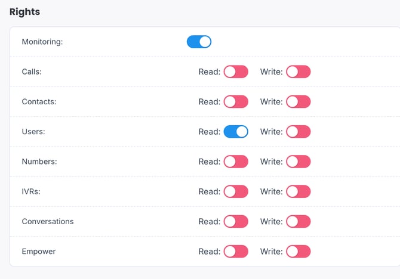
Task: Click the Empower row label
Action: pyautogui.click(x=39, y=251)
